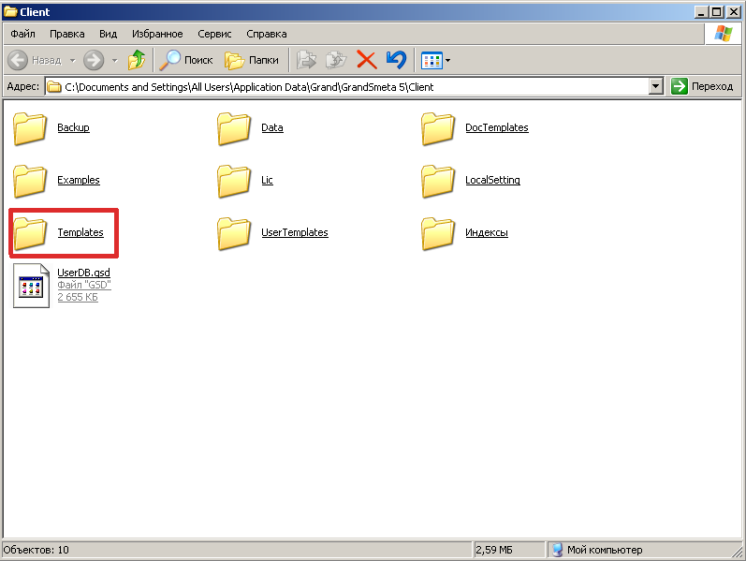Viewport: 746px width, 561px height.
Task: Select the DocTemplates folder icon
Action: tap(438, 128)
